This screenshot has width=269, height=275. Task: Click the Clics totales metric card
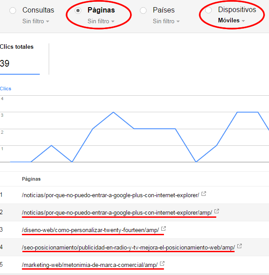(x=20, y=59)
